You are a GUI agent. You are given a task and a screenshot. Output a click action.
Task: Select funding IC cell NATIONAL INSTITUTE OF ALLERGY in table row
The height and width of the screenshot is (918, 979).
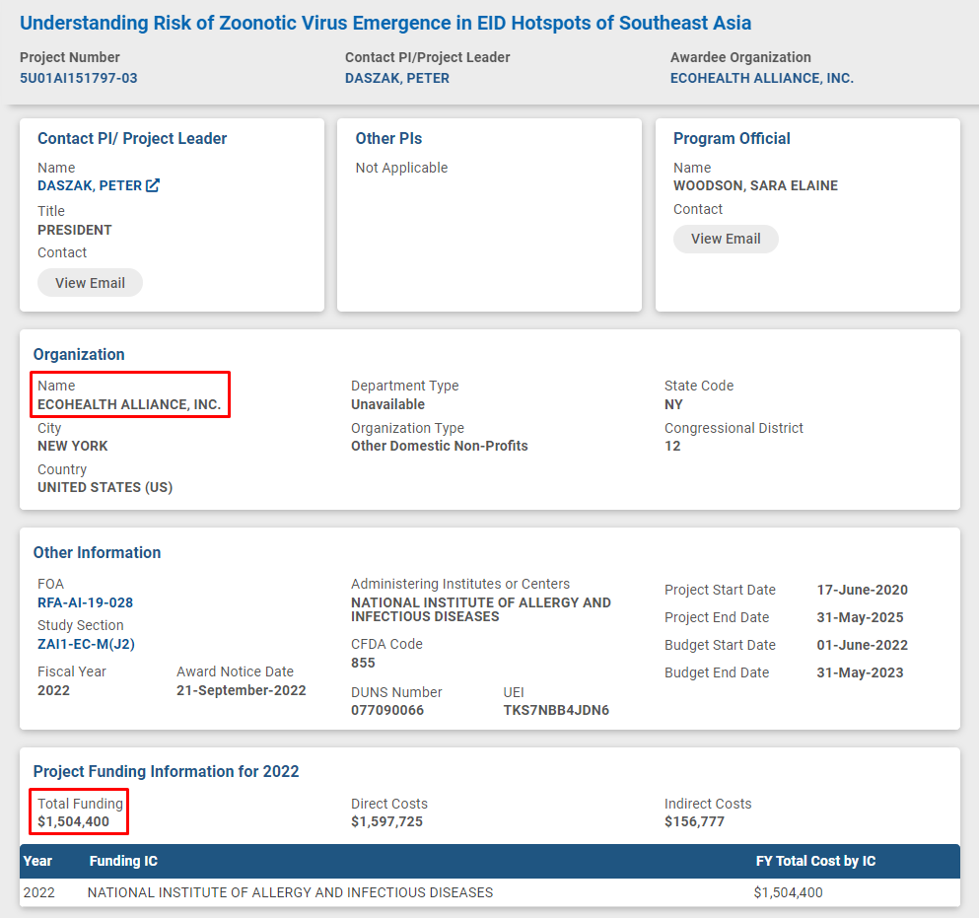[290, 892]
